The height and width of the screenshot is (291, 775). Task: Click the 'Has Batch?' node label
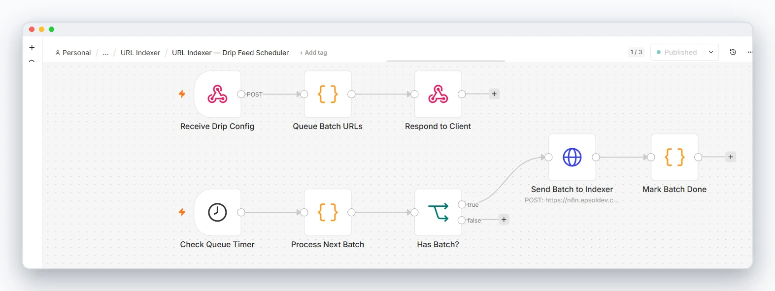[438, 244]
